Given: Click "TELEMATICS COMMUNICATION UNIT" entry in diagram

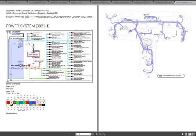Looking at the screenshot, I should tap(82, 40).
